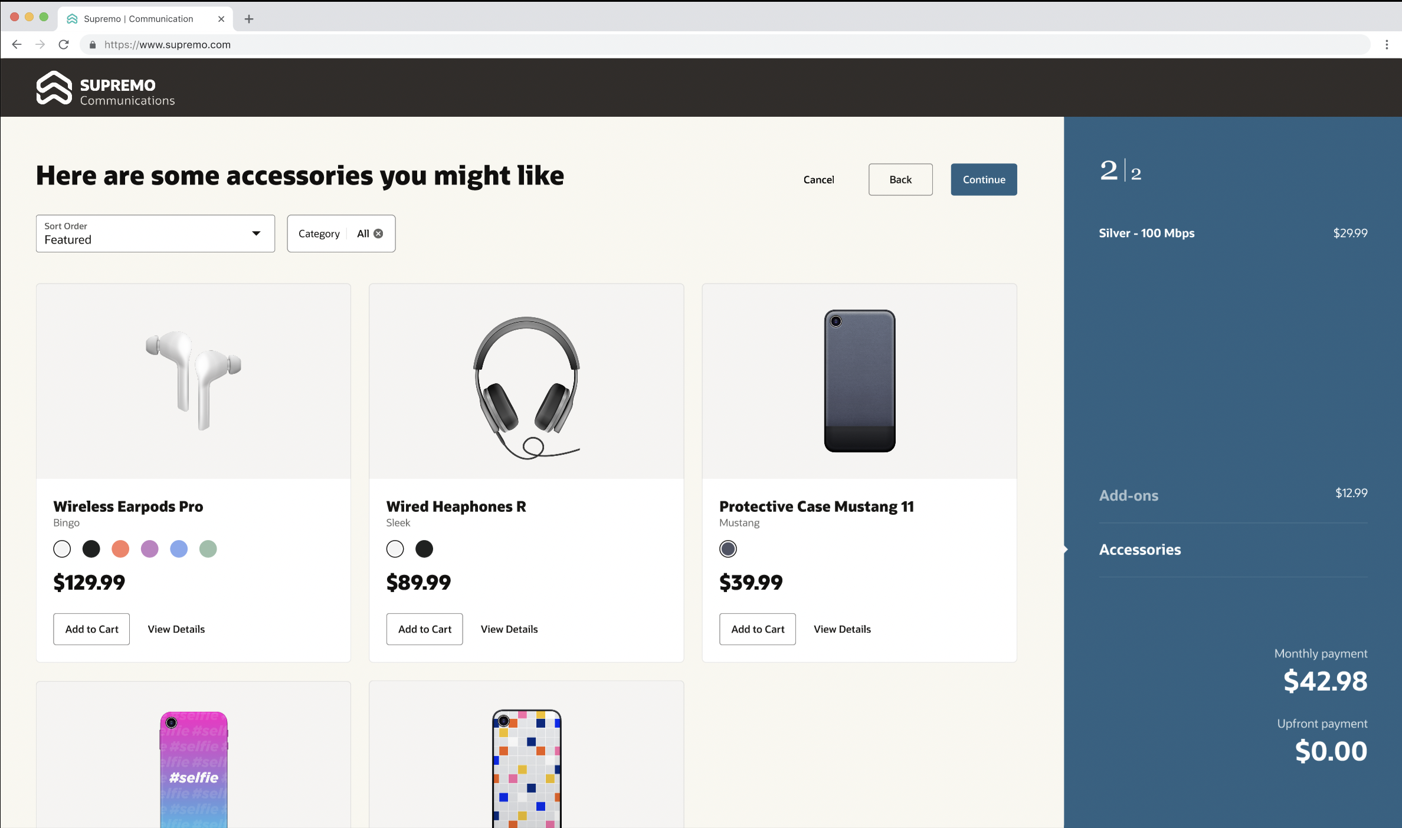Click the browser back arrow
Viewport: 1402px width, 828px height.
tap(17, 44)
